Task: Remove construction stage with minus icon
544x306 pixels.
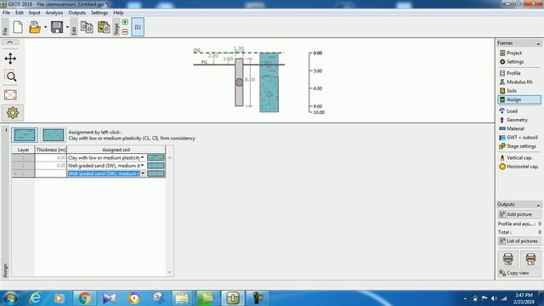Action: click(x=125, y=31)
